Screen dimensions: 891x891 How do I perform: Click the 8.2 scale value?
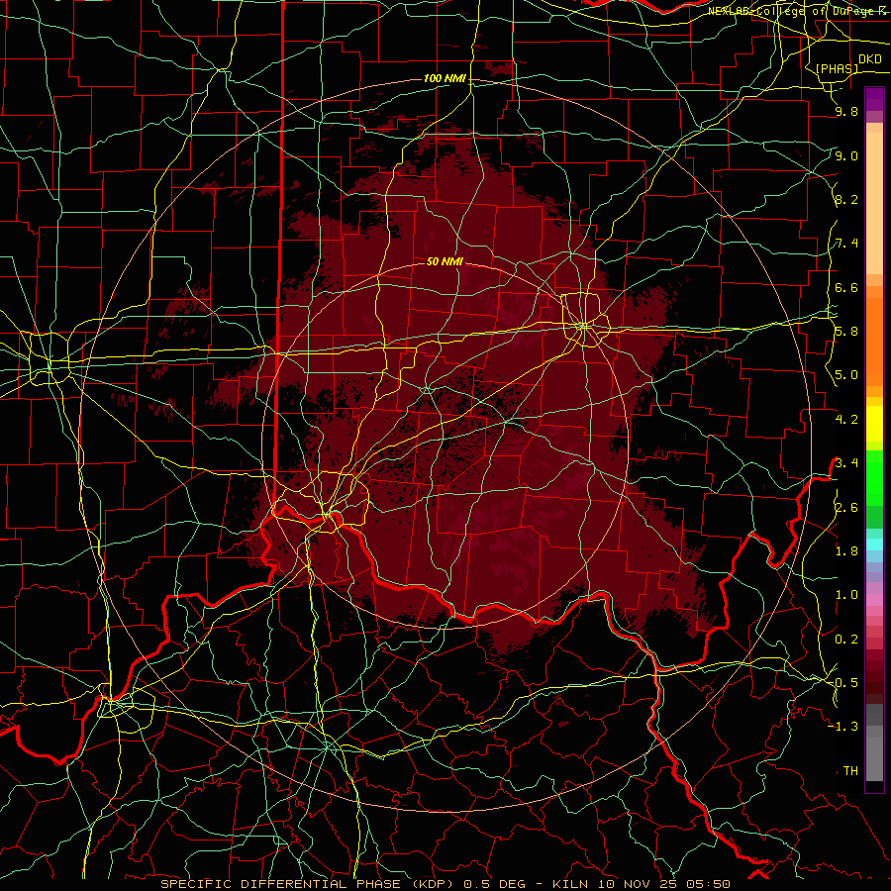(x=846, y=199)
